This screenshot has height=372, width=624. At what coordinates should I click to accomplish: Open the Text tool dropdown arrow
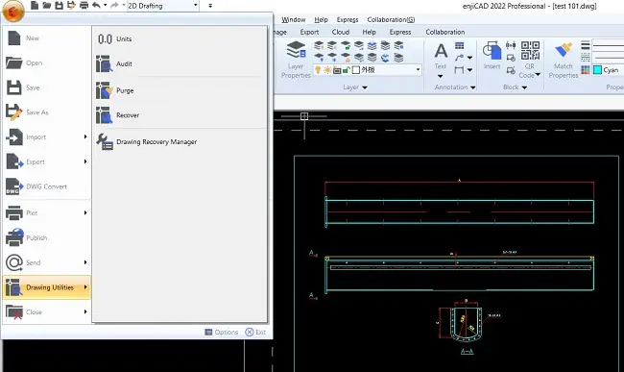tap(440, 76)
